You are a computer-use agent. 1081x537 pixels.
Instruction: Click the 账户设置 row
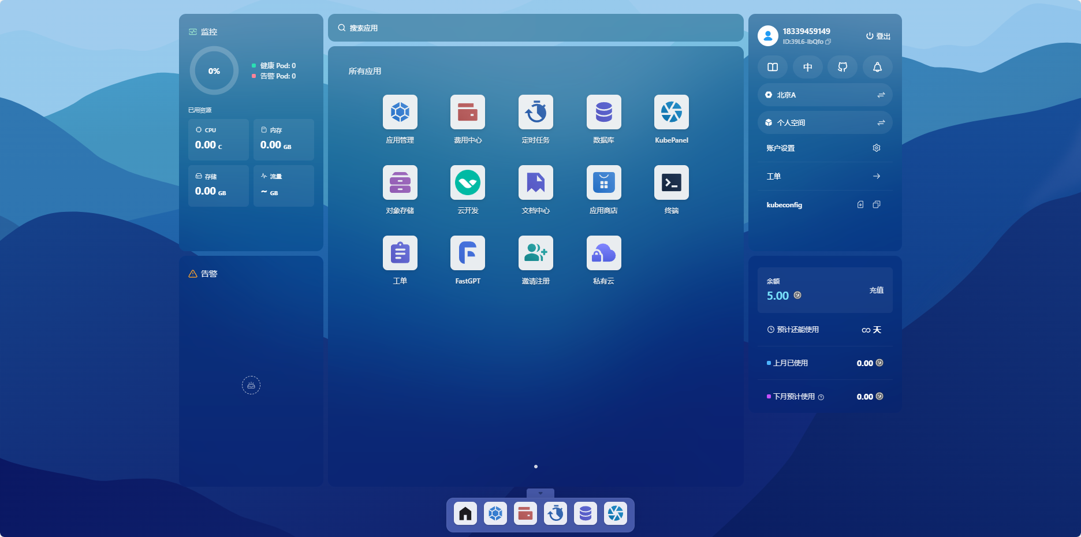(825, 148)
